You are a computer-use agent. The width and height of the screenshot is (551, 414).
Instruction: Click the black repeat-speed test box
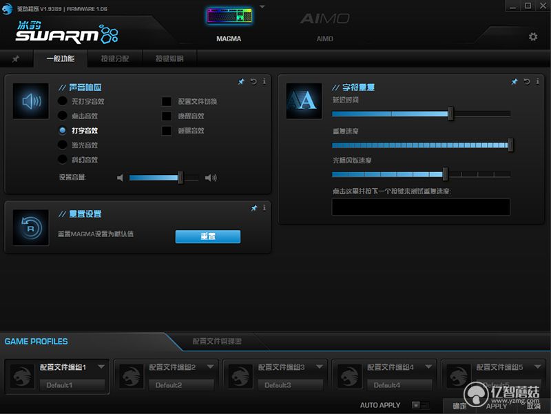click(x=421, y=207)
